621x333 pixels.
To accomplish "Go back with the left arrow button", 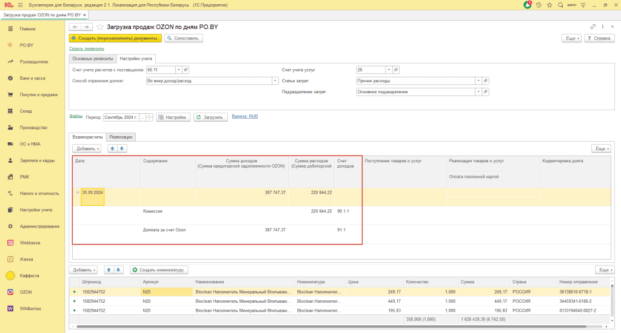I will [x=75, y=27].
